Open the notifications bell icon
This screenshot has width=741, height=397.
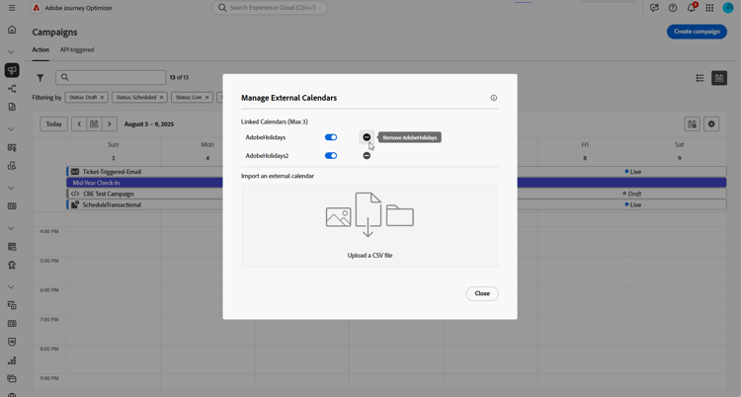691,8
